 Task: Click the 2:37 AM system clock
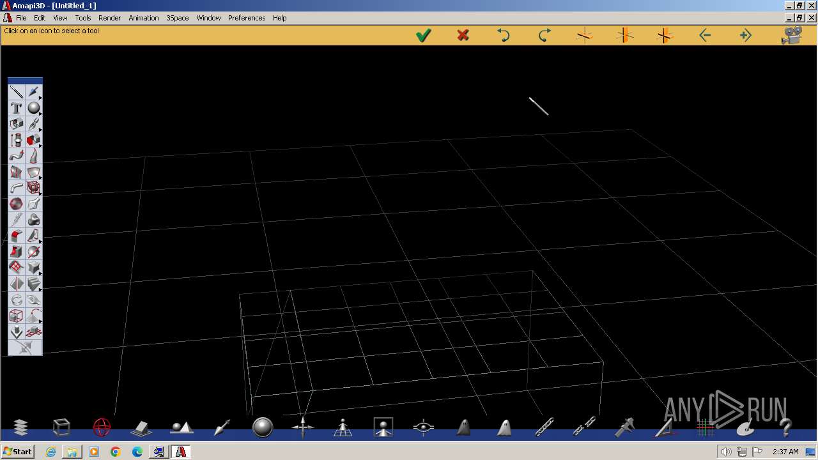[x=785, y=452]
